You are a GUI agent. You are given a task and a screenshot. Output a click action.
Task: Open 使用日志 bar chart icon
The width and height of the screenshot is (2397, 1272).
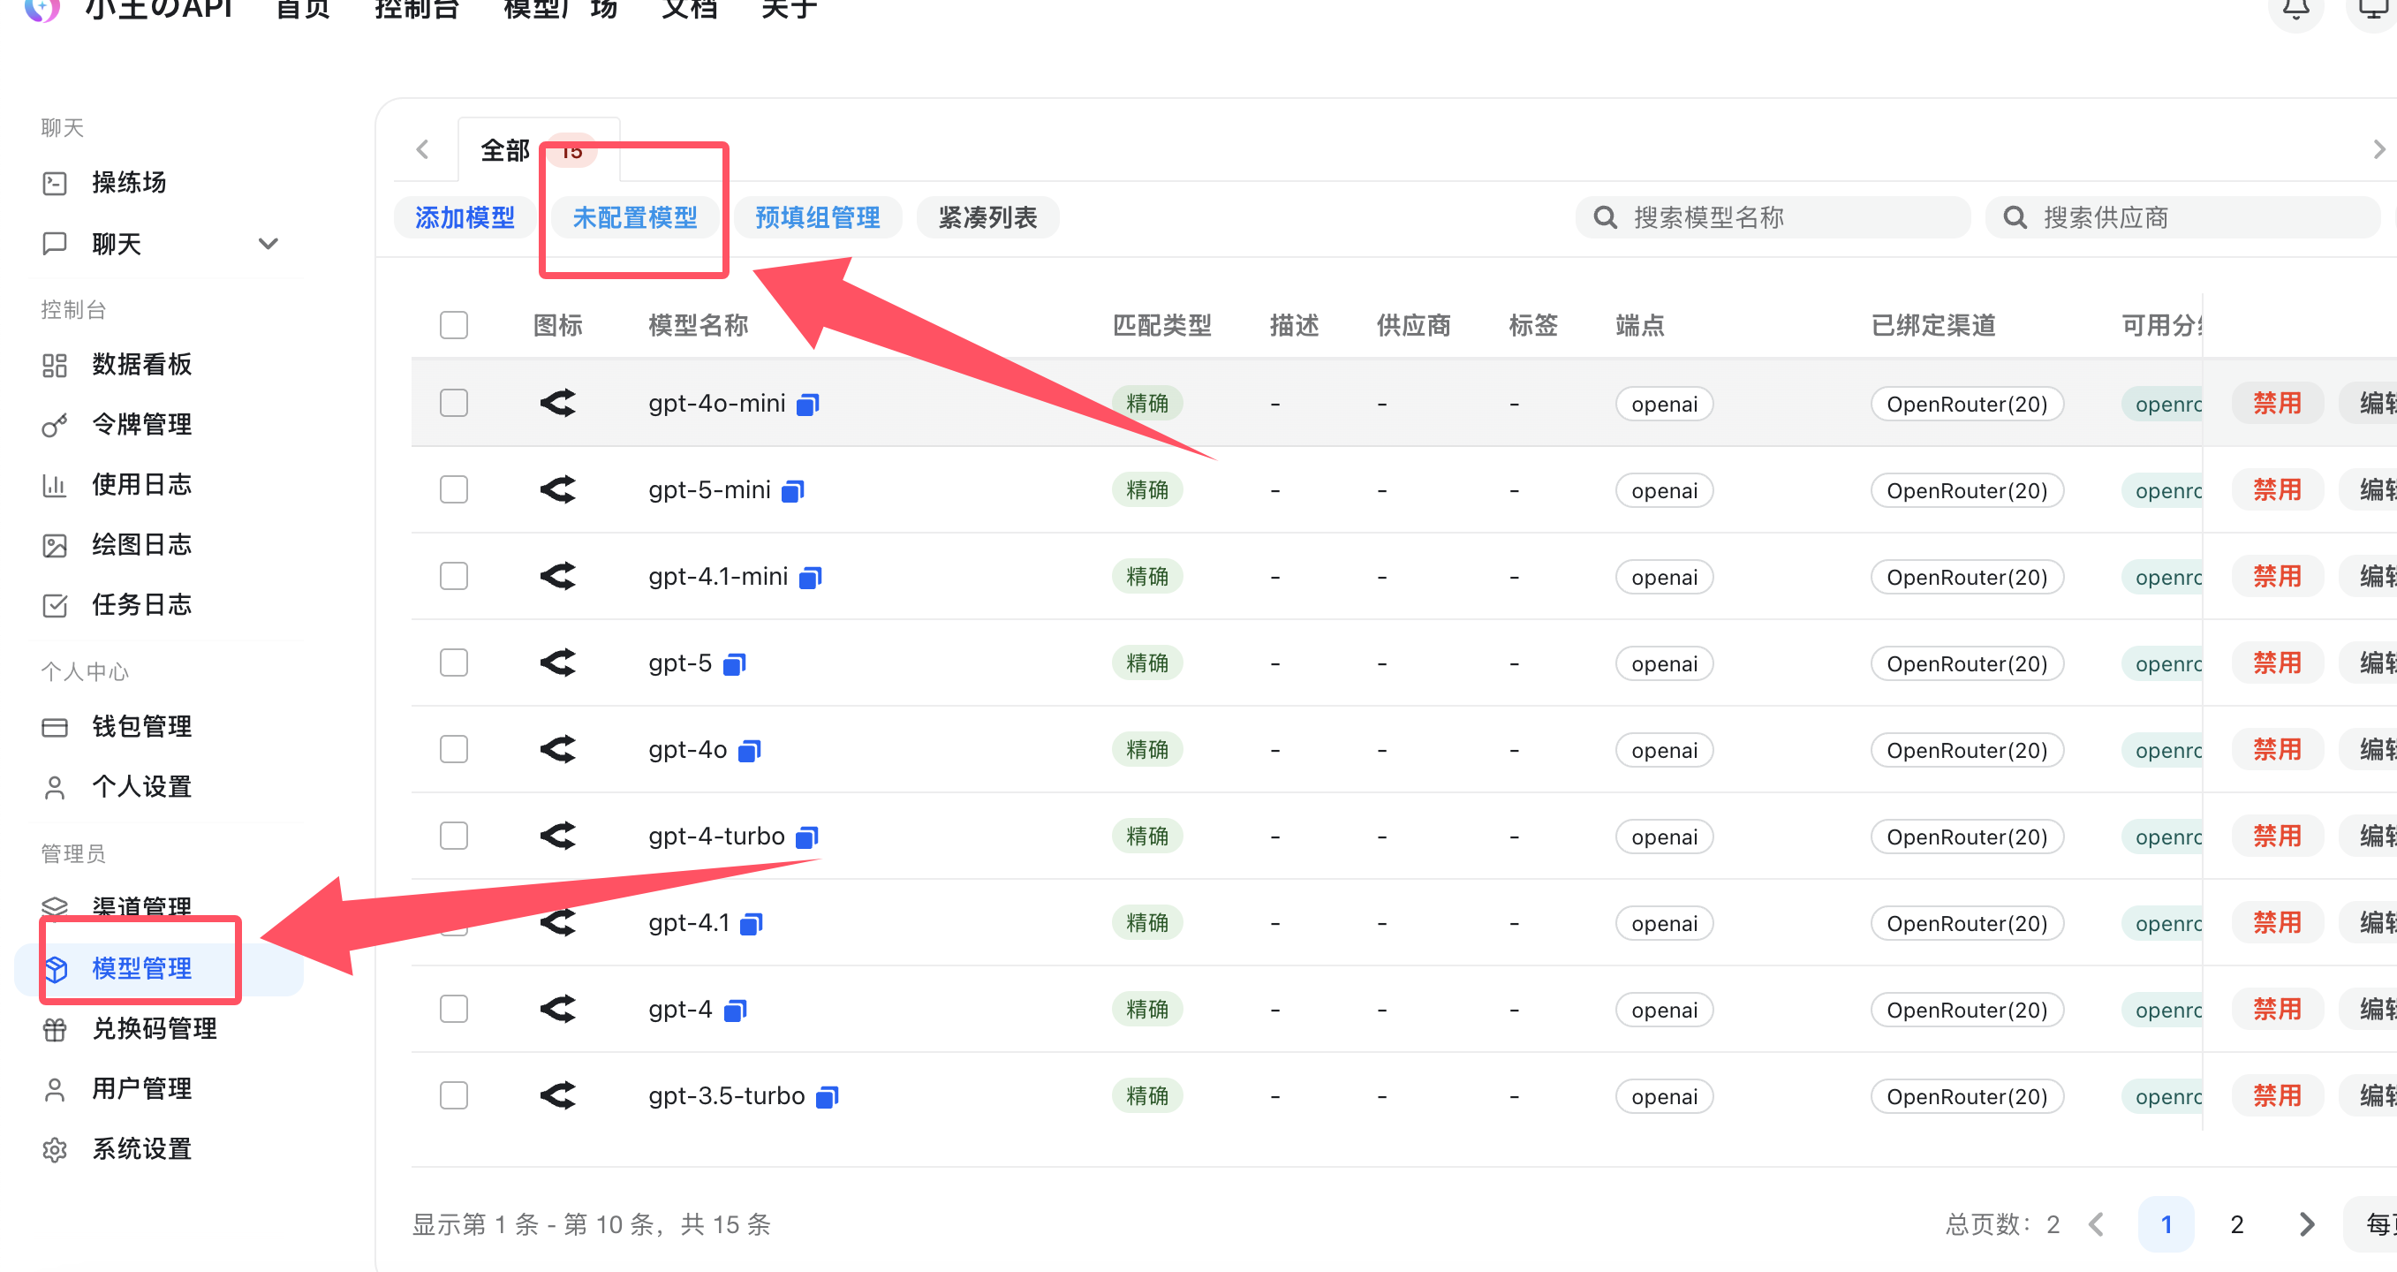click(x=55, y=486)
